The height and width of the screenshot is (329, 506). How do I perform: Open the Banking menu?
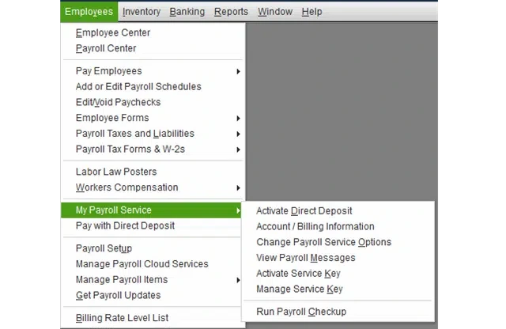[187, 12]
